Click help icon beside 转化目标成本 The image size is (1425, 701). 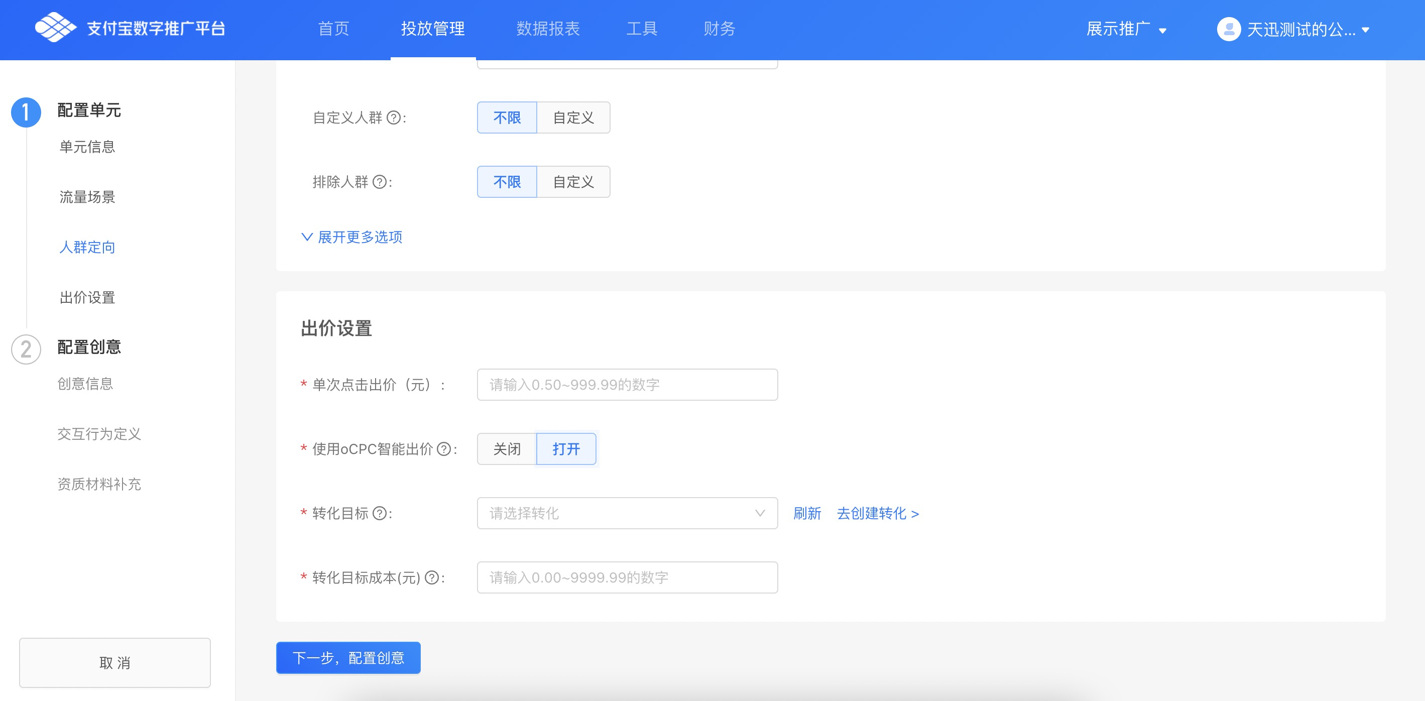(x=432, y=577)
